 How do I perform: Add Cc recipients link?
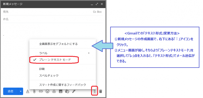[94, 12]
